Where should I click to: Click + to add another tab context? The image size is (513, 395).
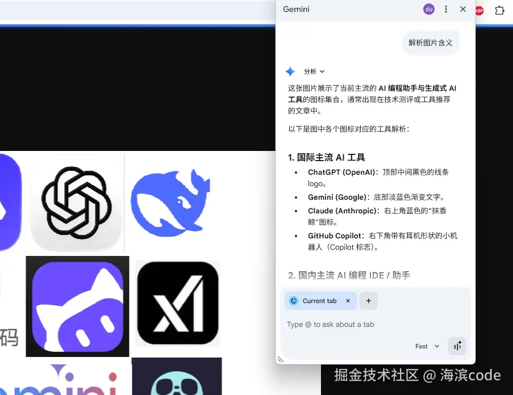[x=368, y=301]
